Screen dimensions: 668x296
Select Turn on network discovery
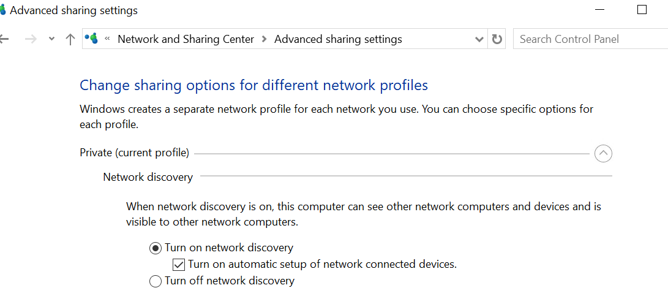156,248
